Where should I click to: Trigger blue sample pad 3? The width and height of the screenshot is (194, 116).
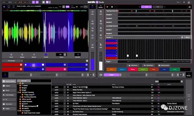pyautogui.click(x=56, y=65)
